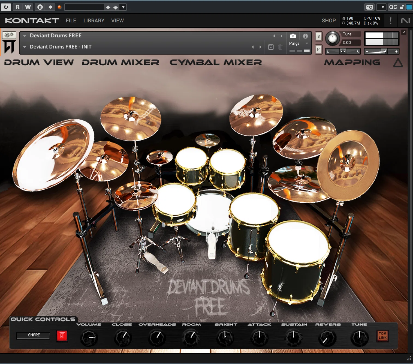
Task: Click the triangle icon beside MAPPING
Action: tap(398, 63)
